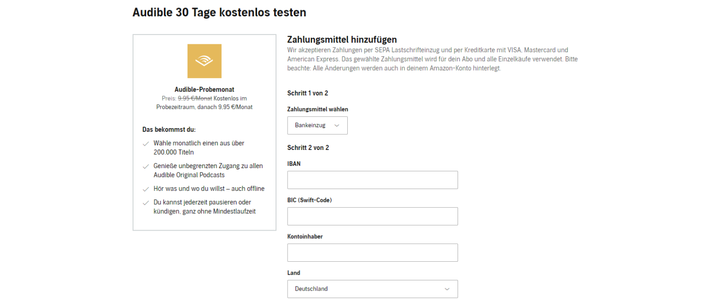Screen dimensions: 715x299
Task: Select the Kontoinhaber input field
Action: (x=372, y=252)
